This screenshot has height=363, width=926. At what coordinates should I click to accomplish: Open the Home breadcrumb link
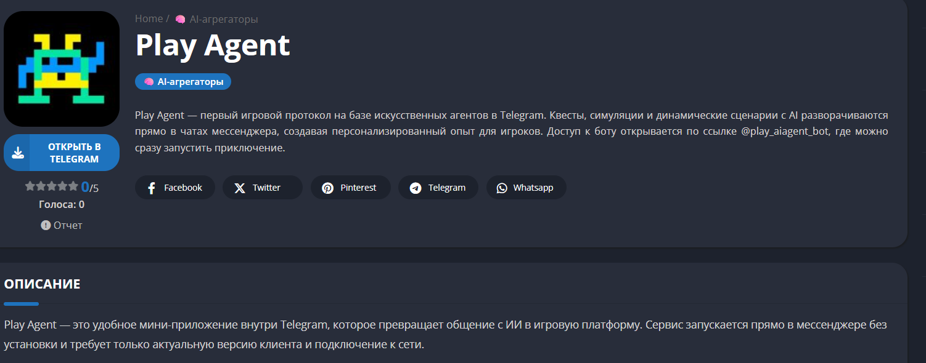[x=149, y=19]
